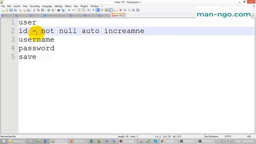Click the UTF-8 status bar entry
Image resolution: width=256 pixels, height=144 pixels.
[228, 136]
